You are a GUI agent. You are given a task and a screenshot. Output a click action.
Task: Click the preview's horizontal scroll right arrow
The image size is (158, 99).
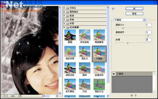pos(57,96)
